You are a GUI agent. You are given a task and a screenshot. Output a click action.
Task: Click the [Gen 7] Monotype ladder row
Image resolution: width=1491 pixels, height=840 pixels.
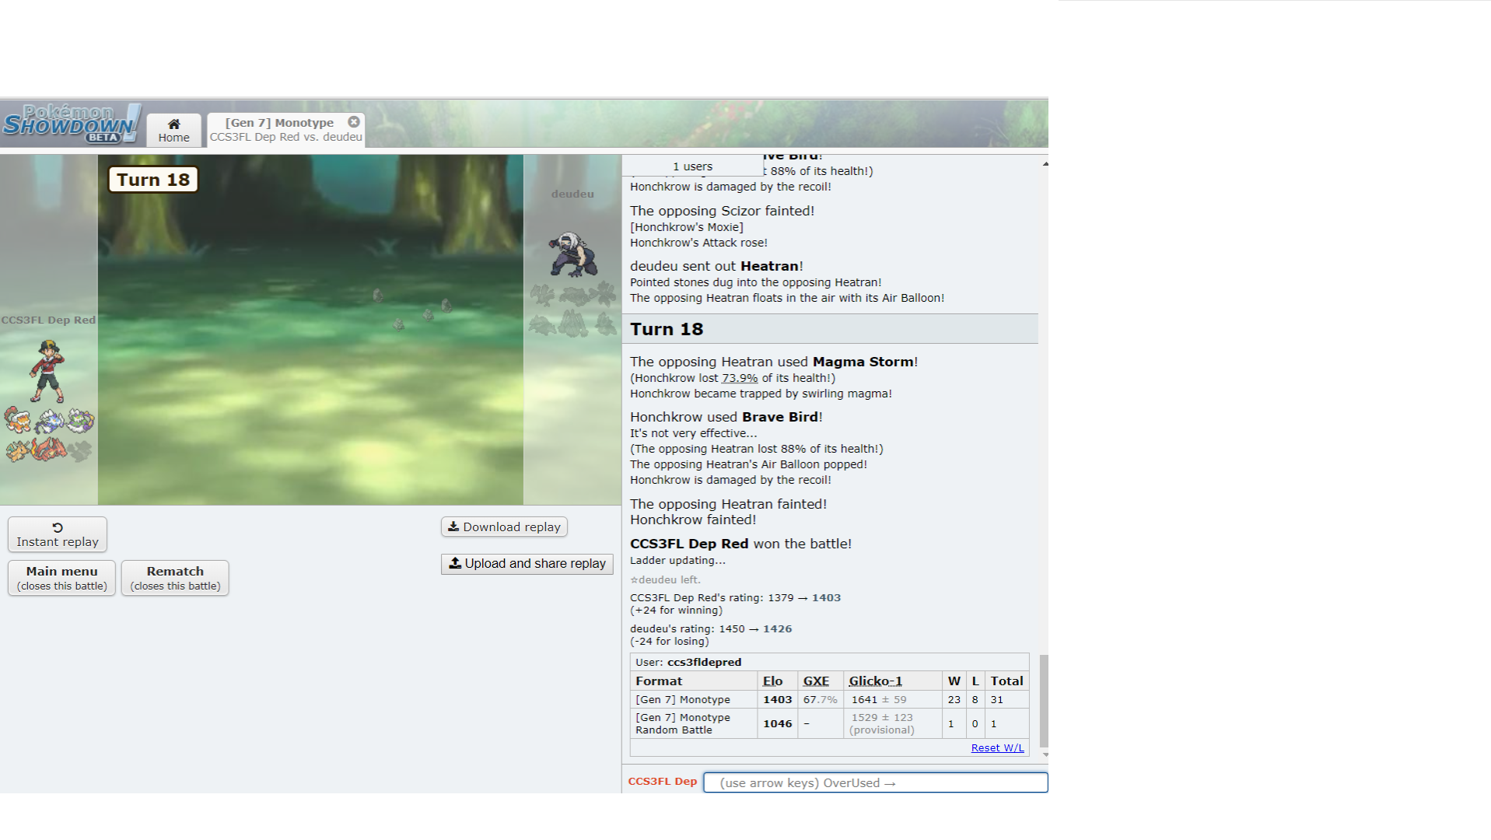click(829, 699)
